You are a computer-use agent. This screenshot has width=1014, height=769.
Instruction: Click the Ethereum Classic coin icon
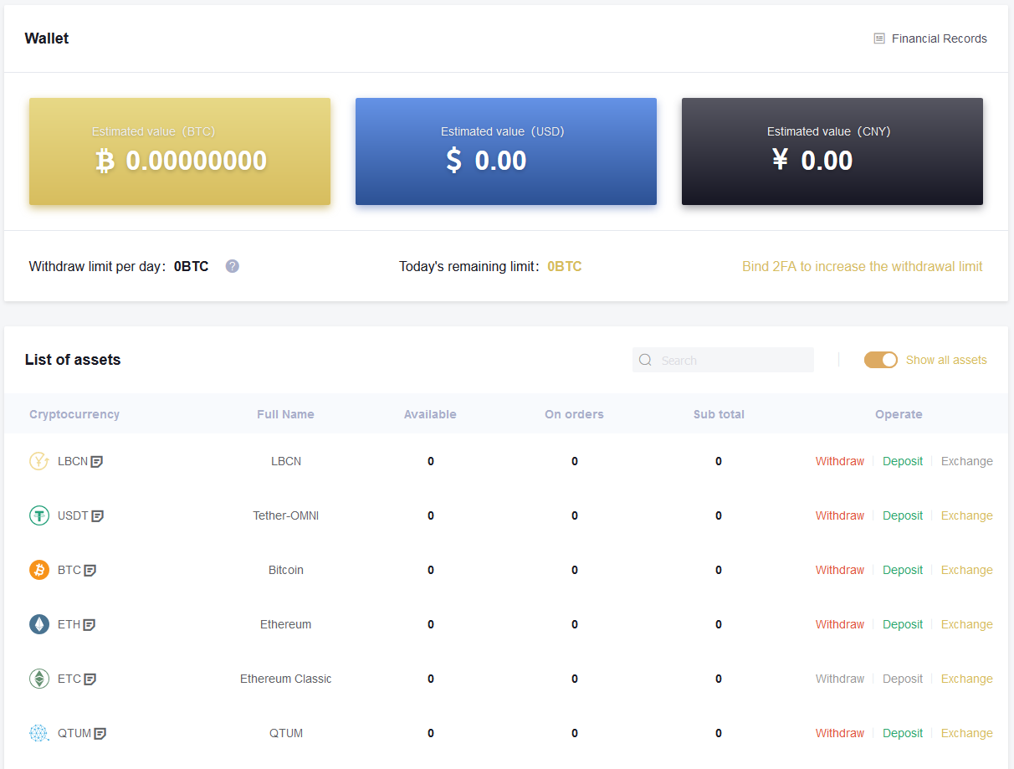click(x=39, y=679)
